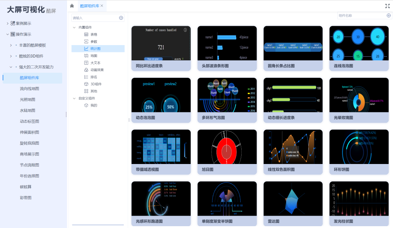Open the 动画效果 animation category
The height and width of the screenshot is (228, 393).
click(x=97, y=70)
